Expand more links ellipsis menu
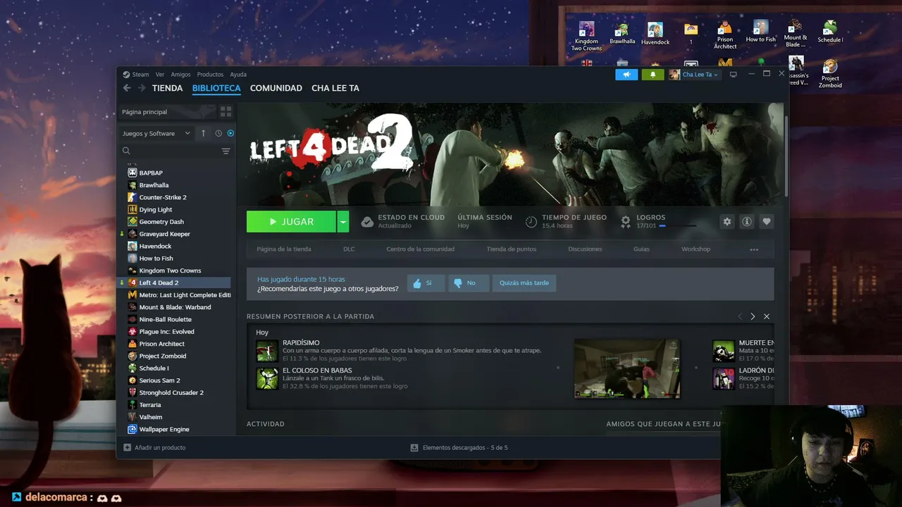902x507 pixels. coord(754,249)
